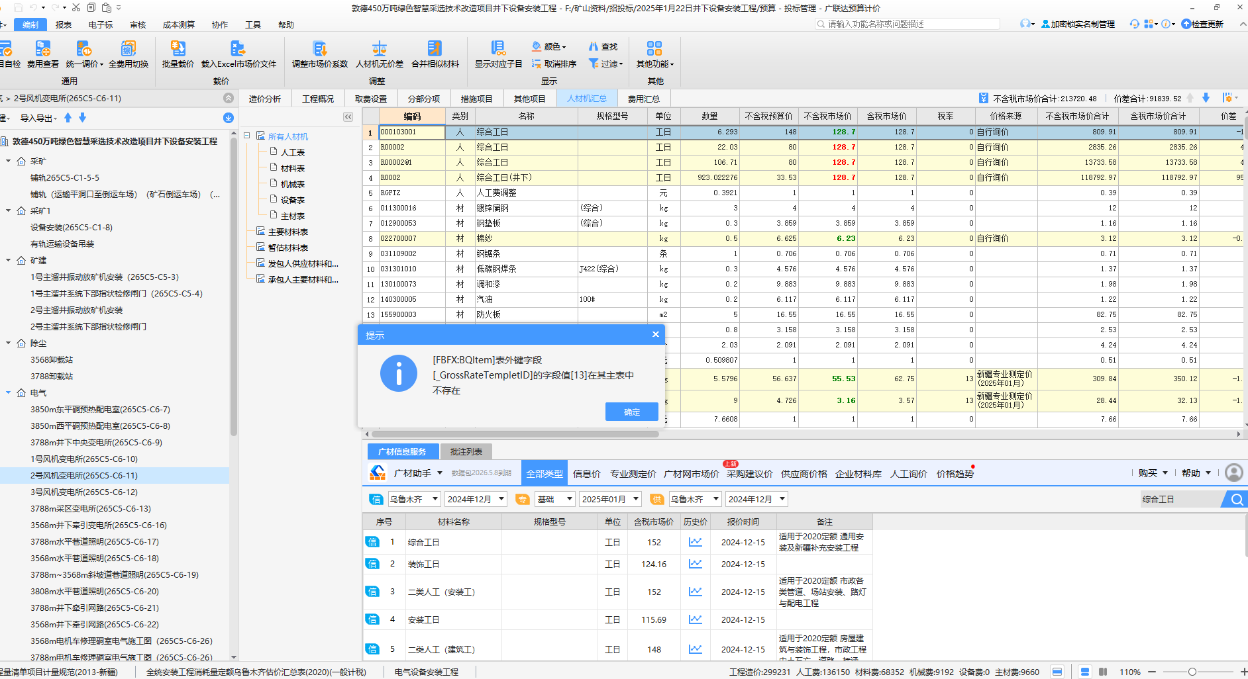This screenshot has width=1248, height=679.
Task: Click price trend chart icon for 装饰工日
Action: pos(695,564)
